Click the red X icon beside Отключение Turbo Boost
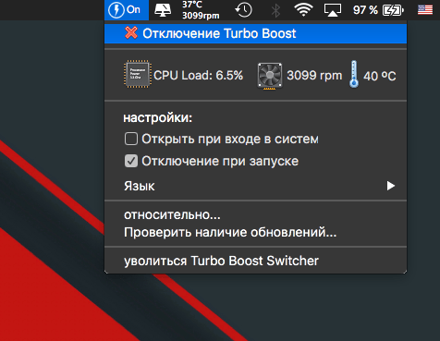Viewport: 440px width, 341px height. 131,33
